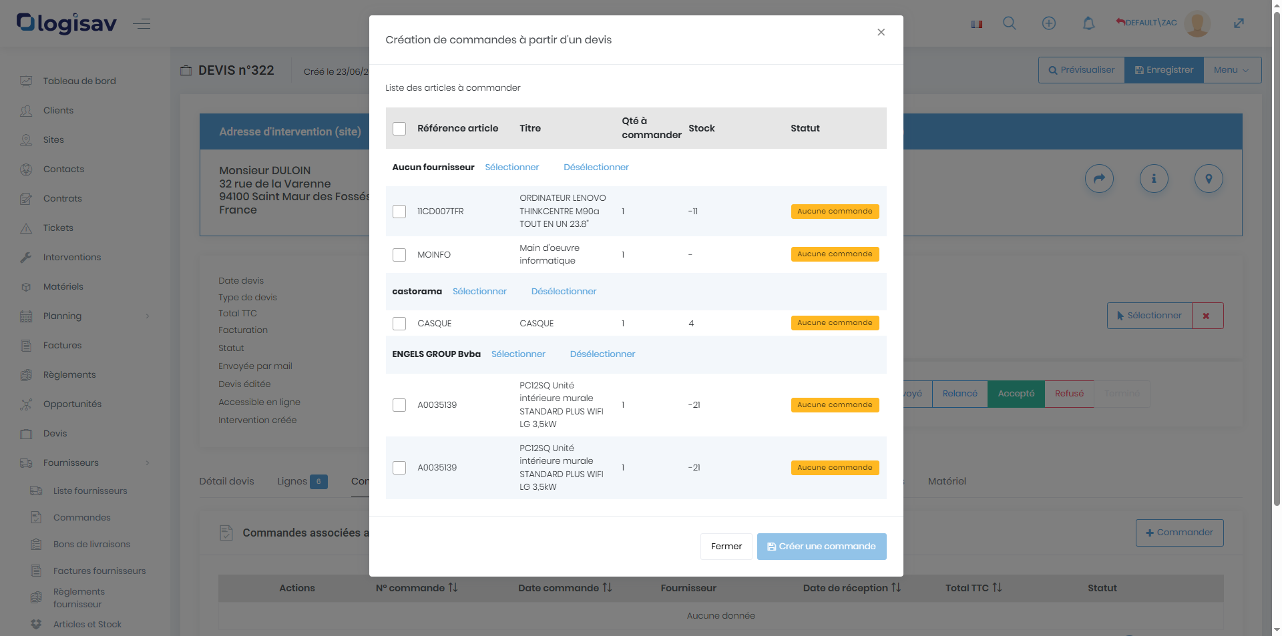1282x636 pixels.
Task: Switch to the Matériel tab
Action: point(947,481)
